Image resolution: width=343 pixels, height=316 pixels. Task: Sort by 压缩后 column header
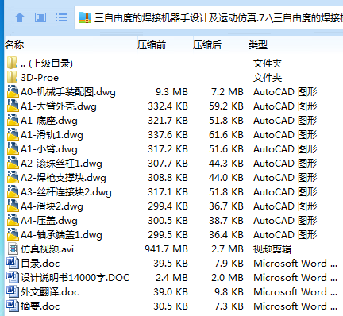click(207, 45)
